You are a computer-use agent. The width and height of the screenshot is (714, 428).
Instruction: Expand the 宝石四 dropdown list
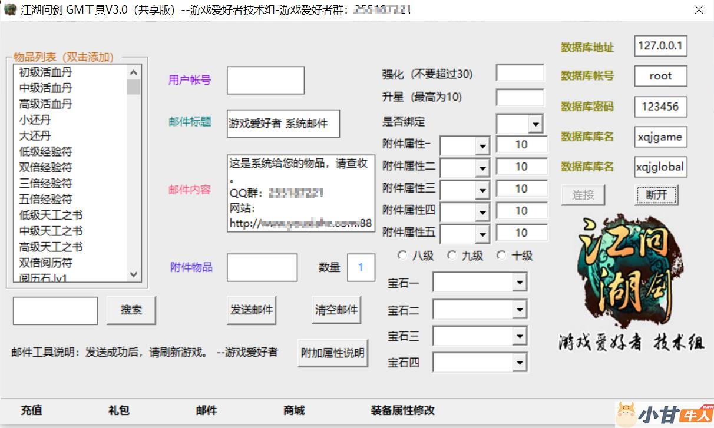(519, 363)
